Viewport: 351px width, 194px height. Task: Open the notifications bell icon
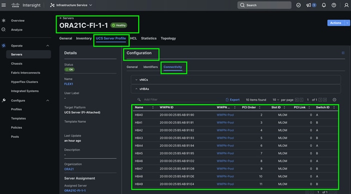(323, 5)
